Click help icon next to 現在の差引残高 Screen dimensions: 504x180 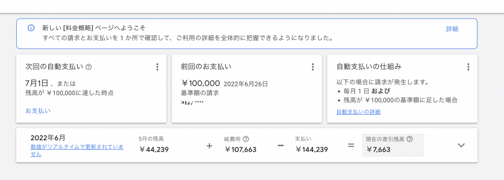(x=409, y=139)
